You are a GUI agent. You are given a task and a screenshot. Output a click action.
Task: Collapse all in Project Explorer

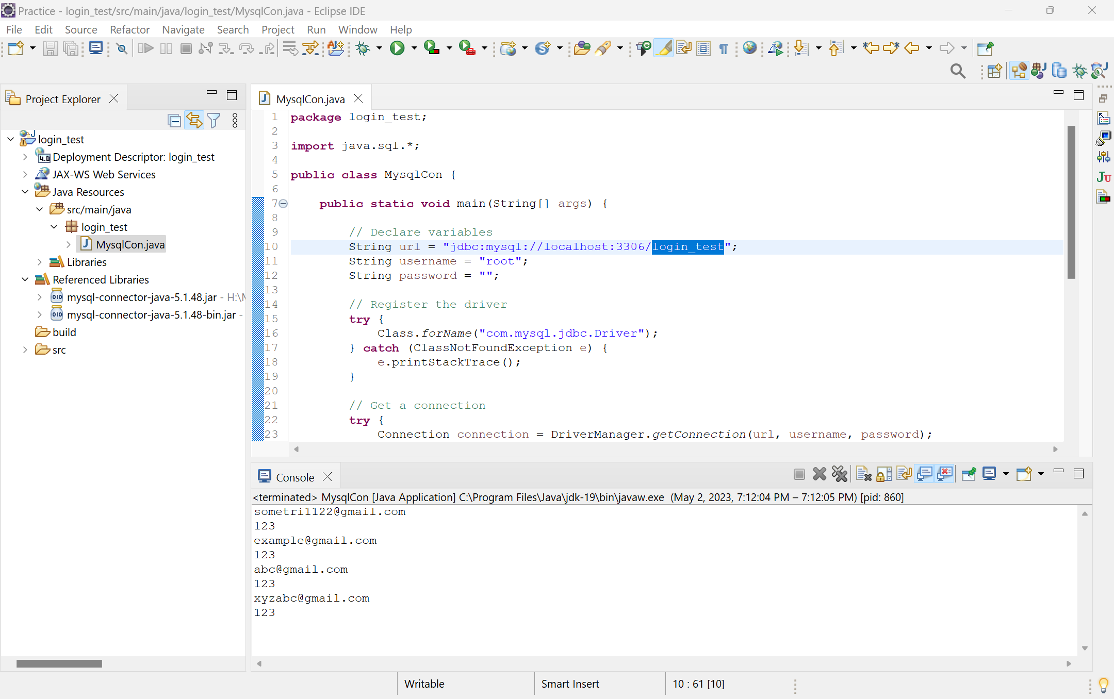pyautogui.click(x=175, y=121)
